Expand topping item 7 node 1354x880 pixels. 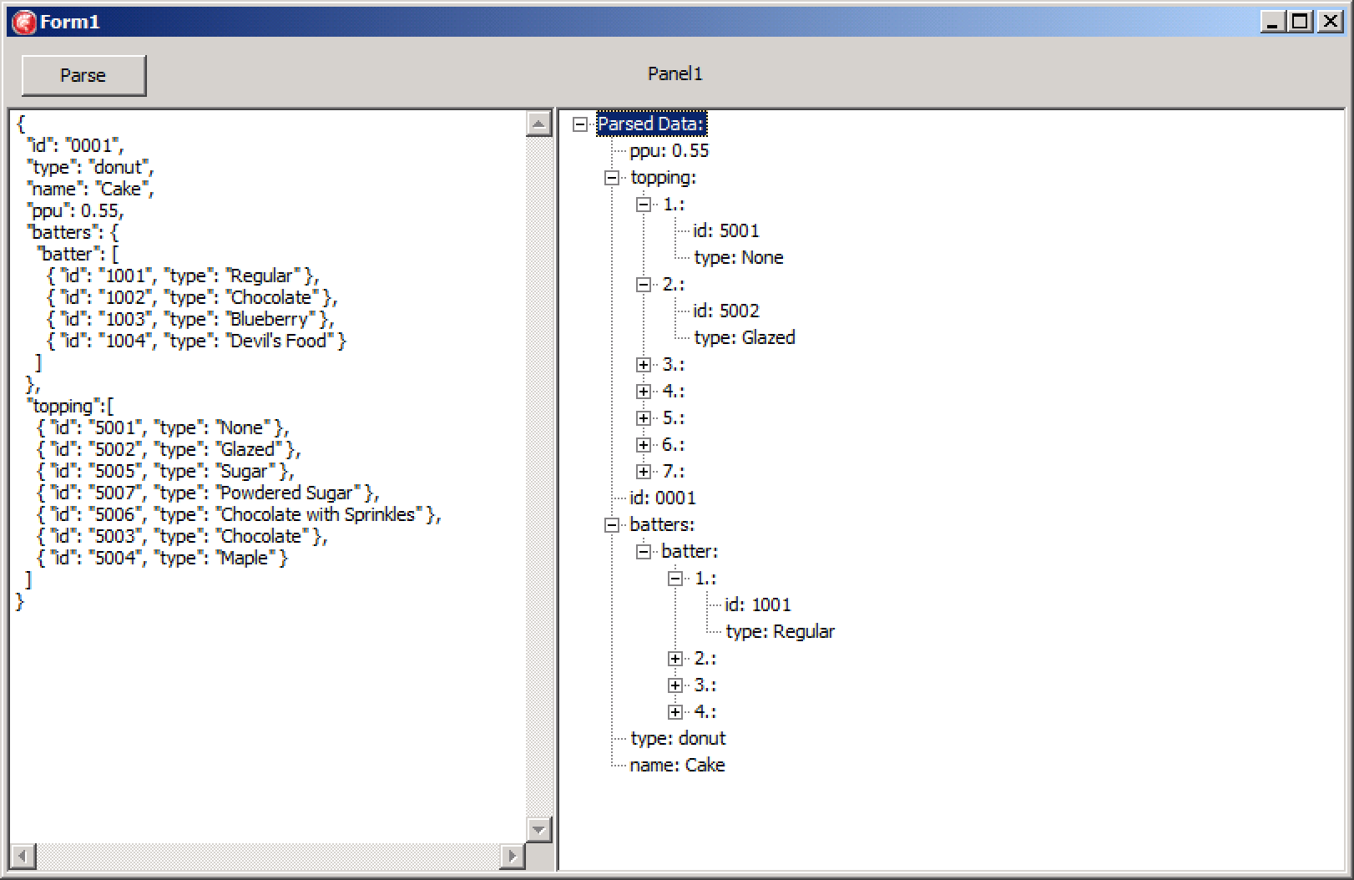tap(644, 472)
